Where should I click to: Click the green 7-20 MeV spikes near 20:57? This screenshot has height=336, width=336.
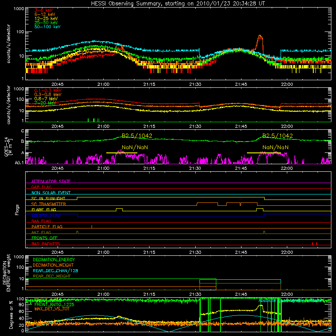click(94, 120)
